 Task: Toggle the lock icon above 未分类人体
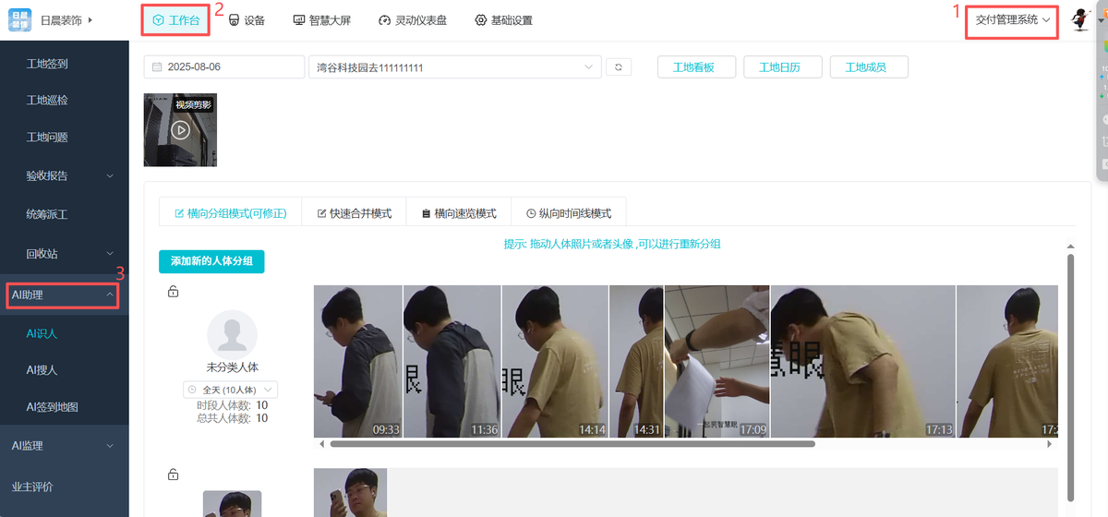pyautogui.click(x=173, y=293)
